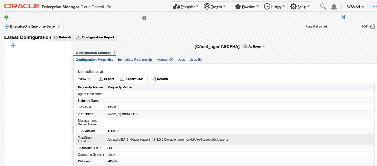
Task: Open the Favorites dropdown
Action: pos(247,7)
